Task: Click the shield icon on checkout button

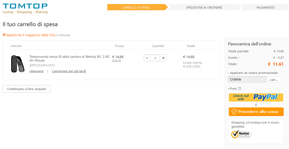Action: 234,111
